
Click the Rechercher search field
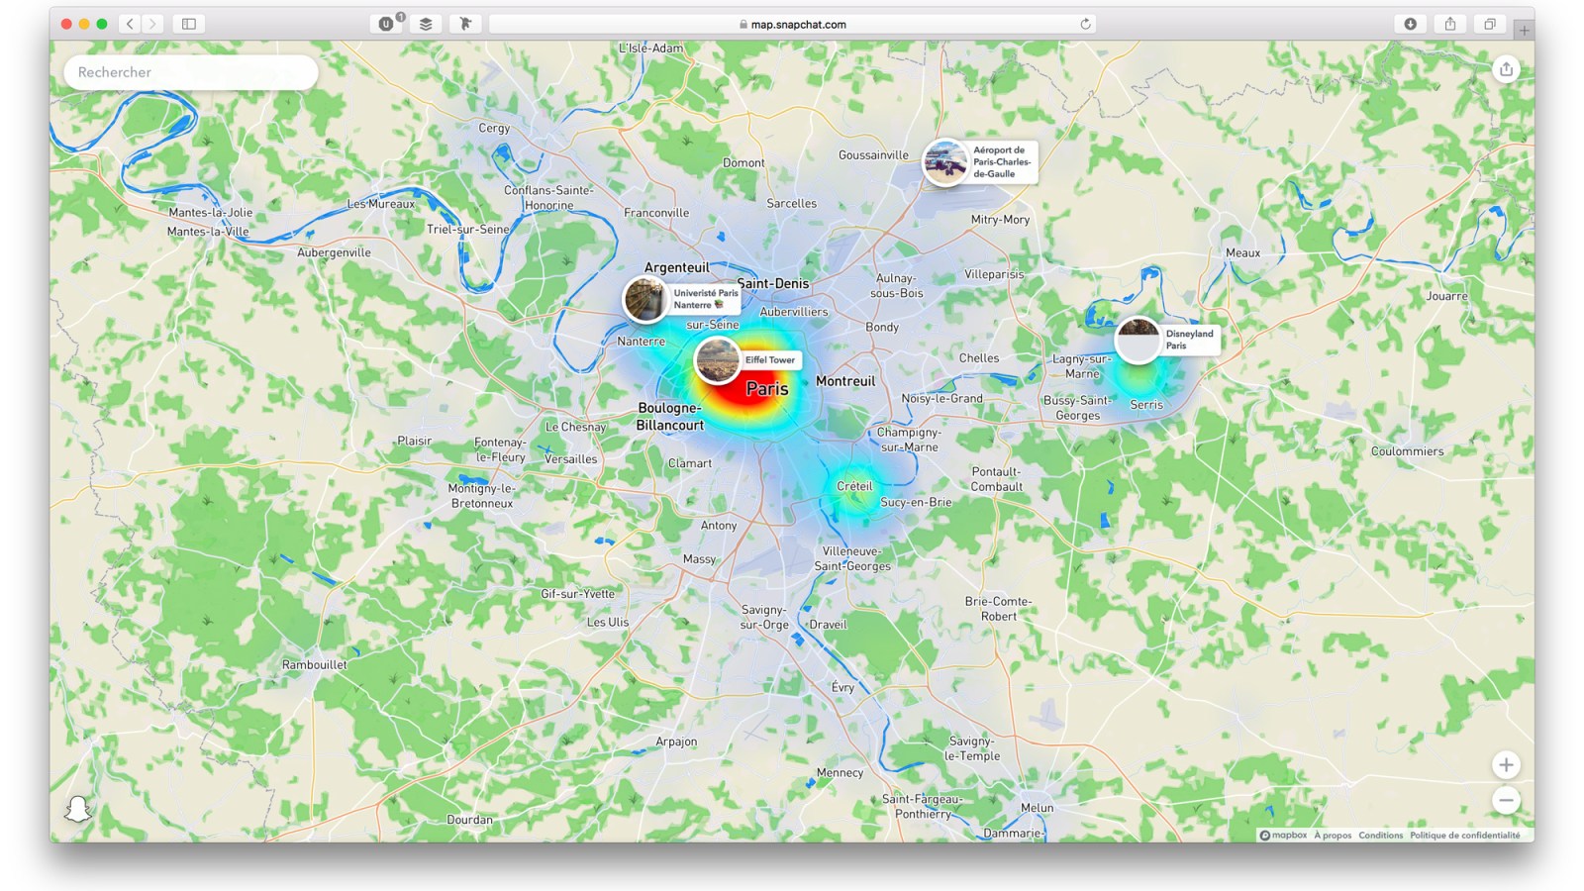pos(190,72)
